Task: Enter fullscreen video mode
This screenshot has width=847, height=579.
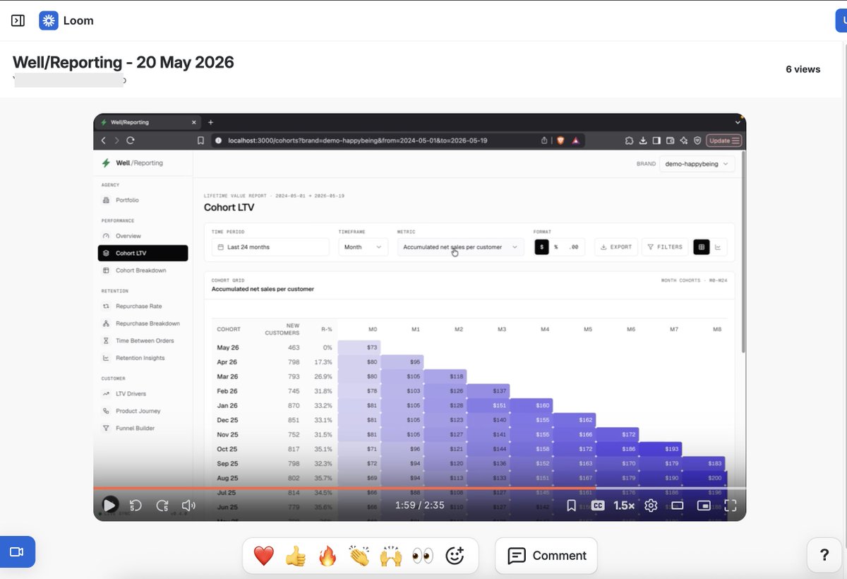Action: click(x=731, y=506)
